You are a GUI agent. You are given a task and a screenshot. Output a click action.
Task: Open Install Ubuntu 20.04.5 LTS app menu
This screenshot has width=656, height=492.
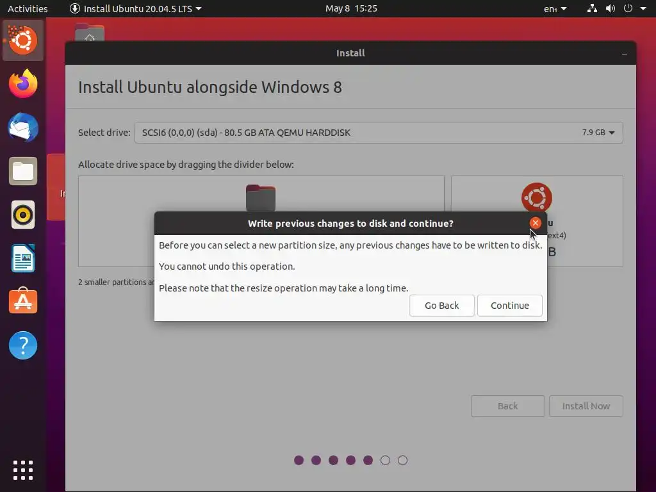136,9
